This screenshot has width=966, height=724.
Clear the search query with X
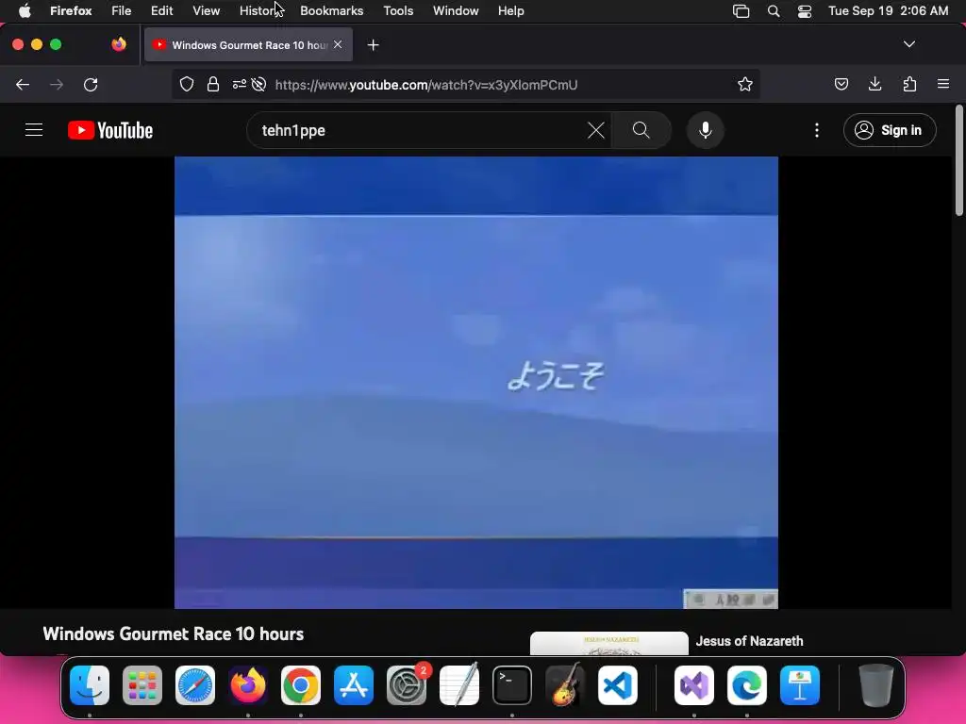point(596,130)
